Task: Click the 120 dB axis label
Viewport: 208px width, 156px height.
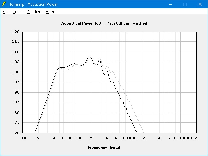Action: click(x=16, y=32)
